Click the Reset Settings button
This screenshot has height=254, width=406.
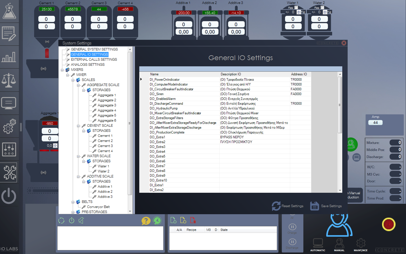click(x=288, y=206)
